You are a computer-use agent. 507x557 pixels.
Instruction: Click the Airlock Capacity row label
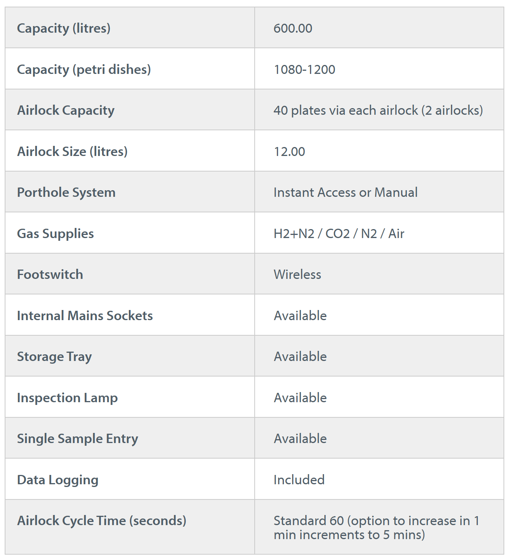tap(66, 110)
